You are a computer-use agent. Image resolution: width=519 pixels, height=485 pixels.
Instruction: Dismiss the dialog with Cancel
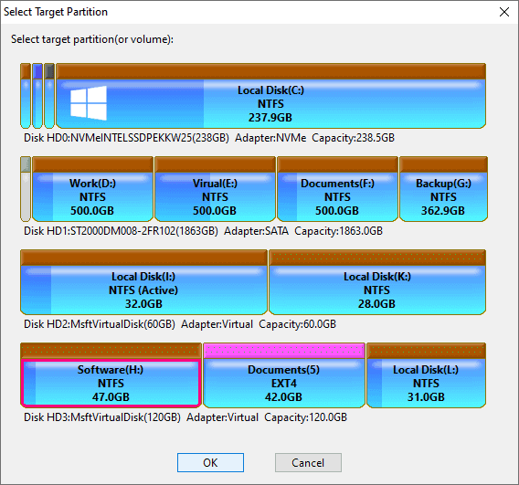point(308,462)
